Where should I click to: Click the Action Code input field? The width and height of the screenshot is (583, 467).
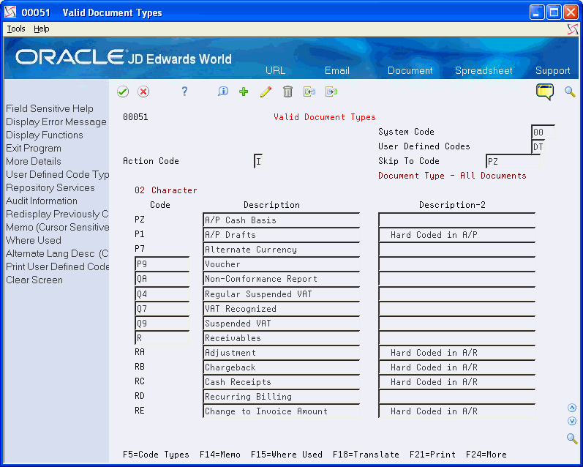pyautogui.click(x=258, y=162)
